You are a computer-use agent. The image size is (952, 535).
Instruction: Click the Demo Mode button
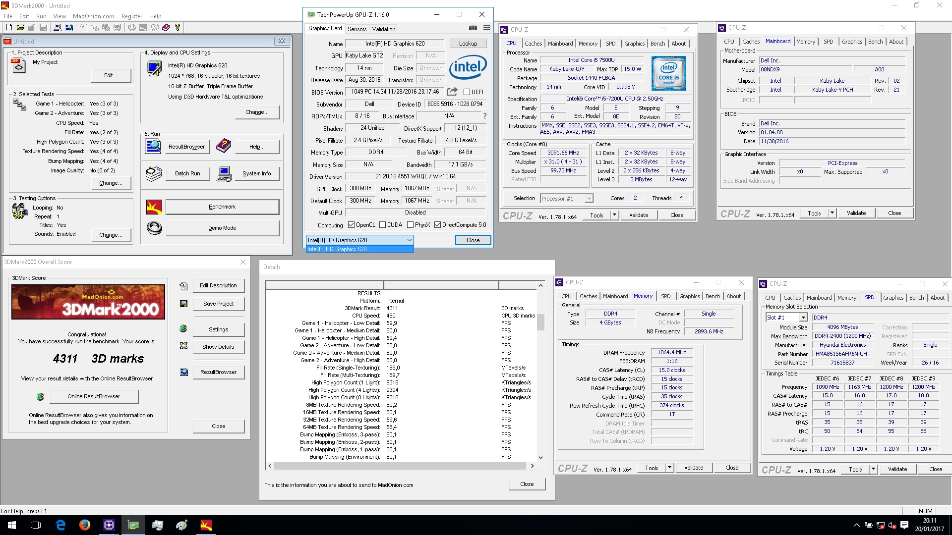[x=222, y=228]
